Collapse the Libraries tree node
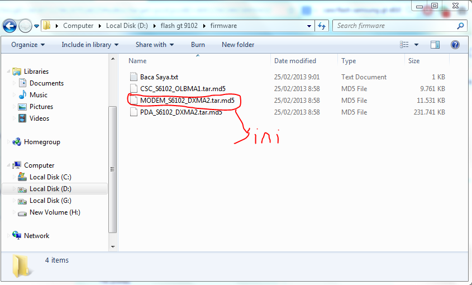The image size is (472, 285). coord(8,72)
